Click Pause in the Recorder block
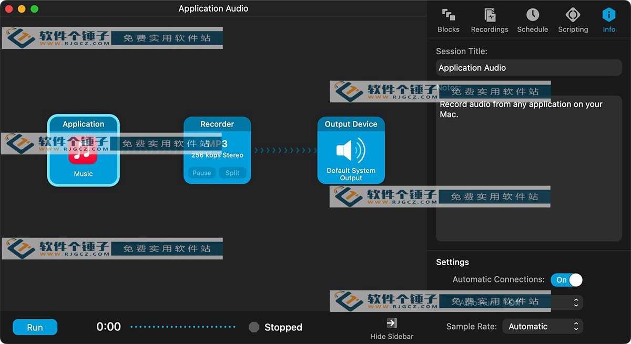 click(x=202, y=173)
